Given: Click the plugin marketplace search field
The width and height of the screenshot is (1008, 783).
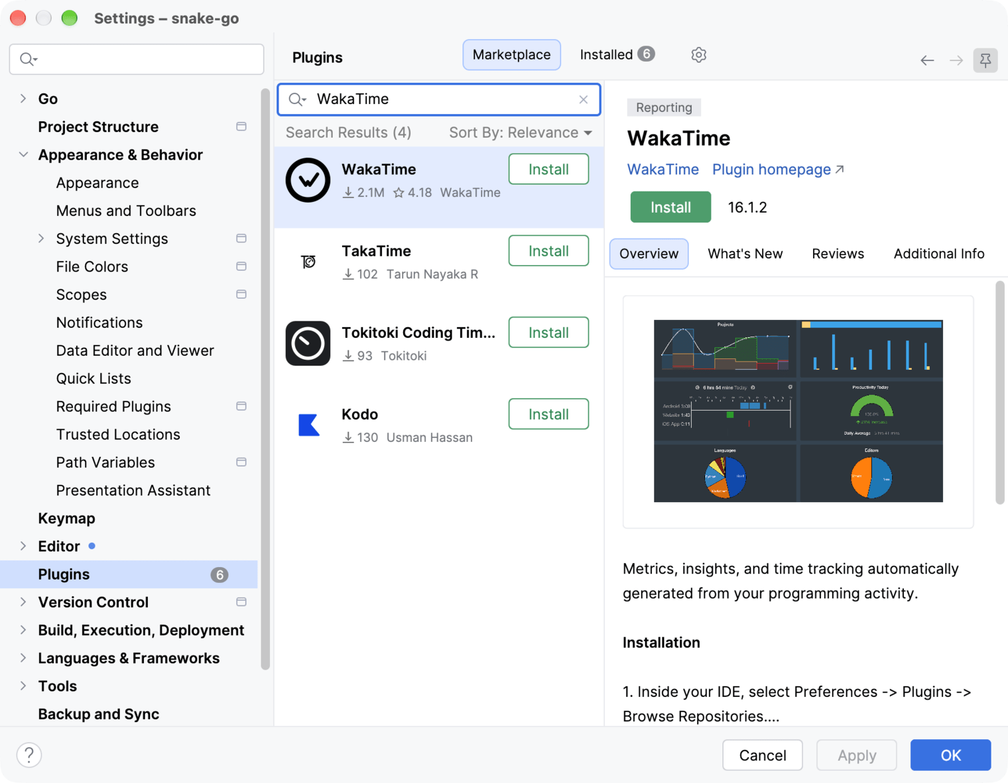Looking at the screenshot, I should pyautogui.click(x=439, y=99).
